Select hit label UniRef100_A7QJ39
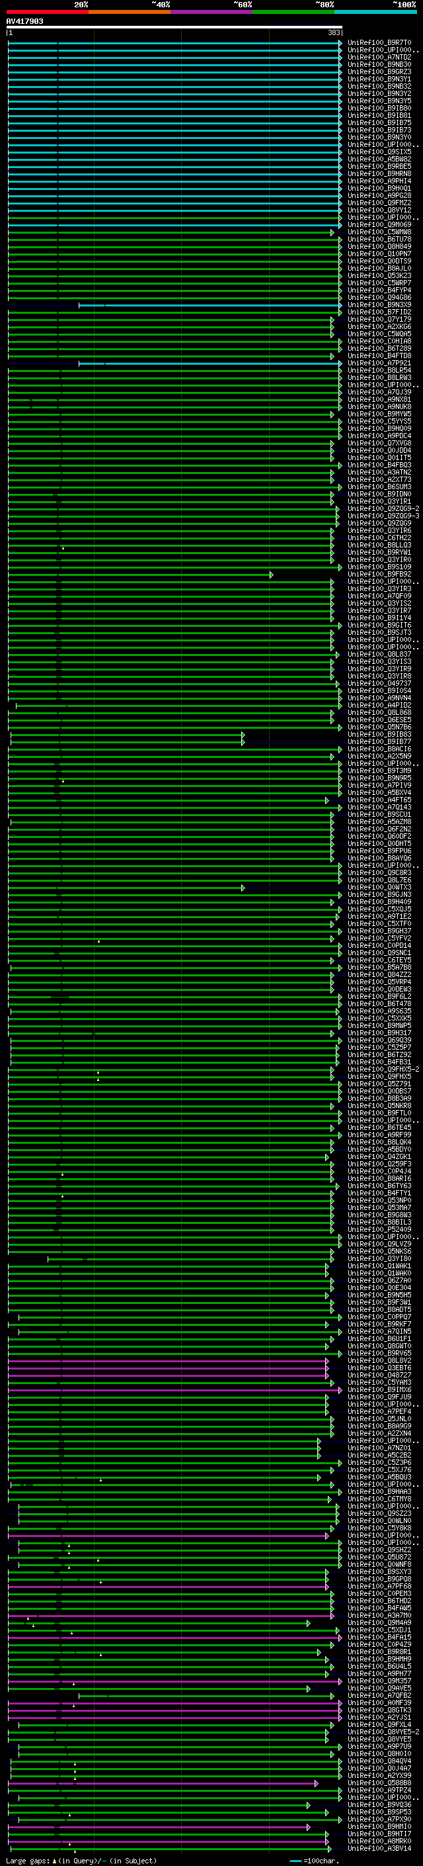This screenshot has height=1866, width=423. (379, 392)
